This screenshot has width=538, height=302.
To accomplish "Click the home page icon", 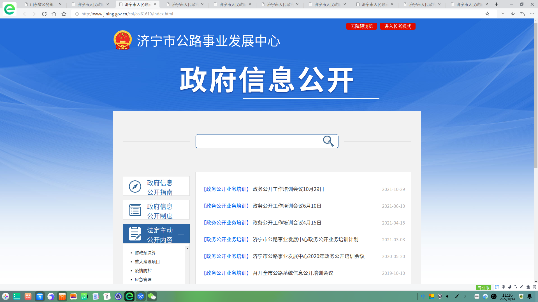I will (54, 14).
